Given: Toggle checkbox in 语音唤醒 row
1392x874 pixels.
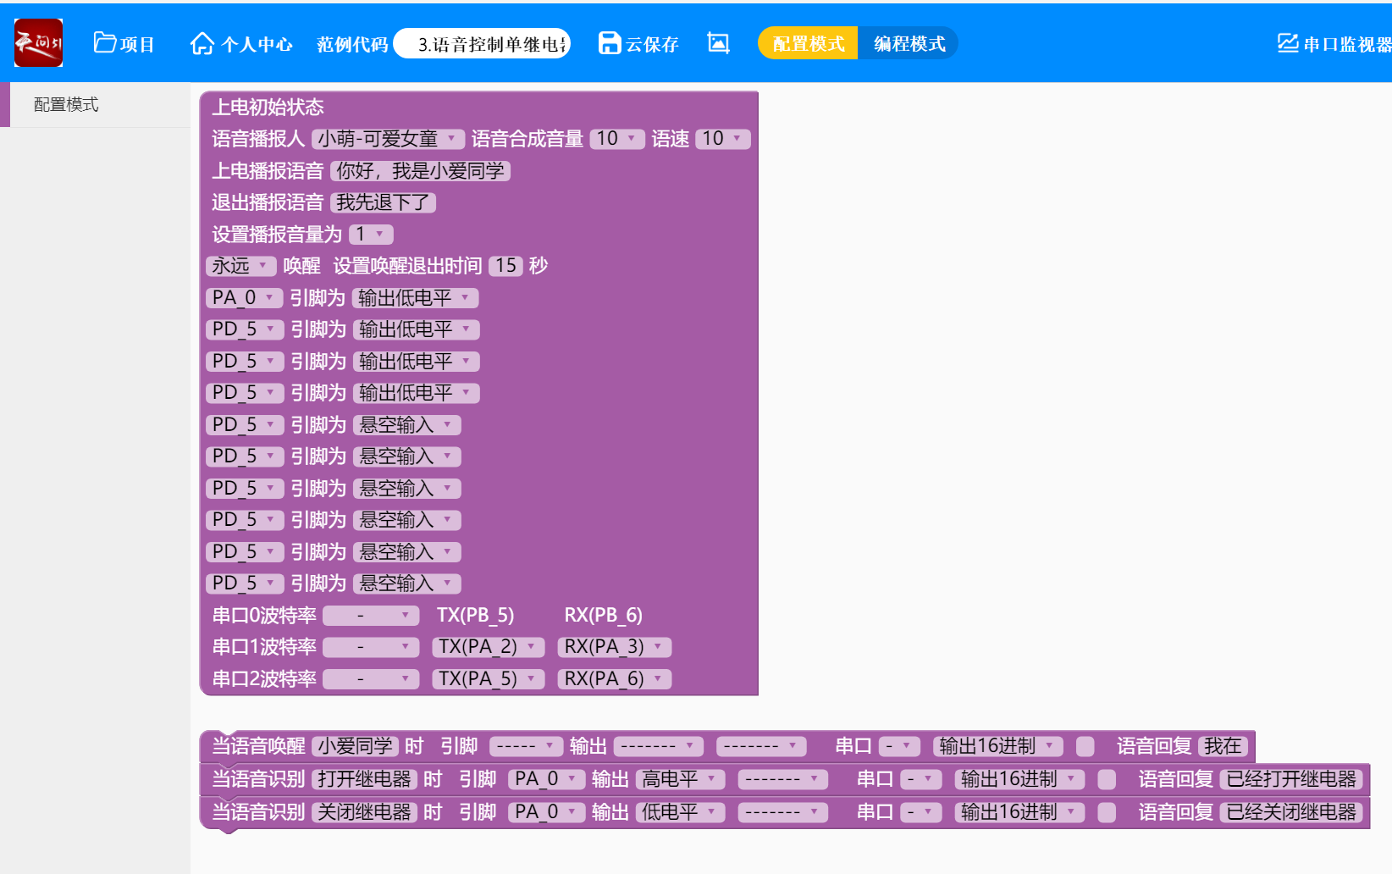Looking at the screenshot, I should click(1085, 746).
